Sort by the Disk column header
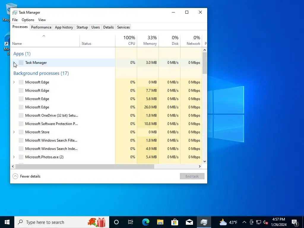Screen dimensions: 304x228 170,41
